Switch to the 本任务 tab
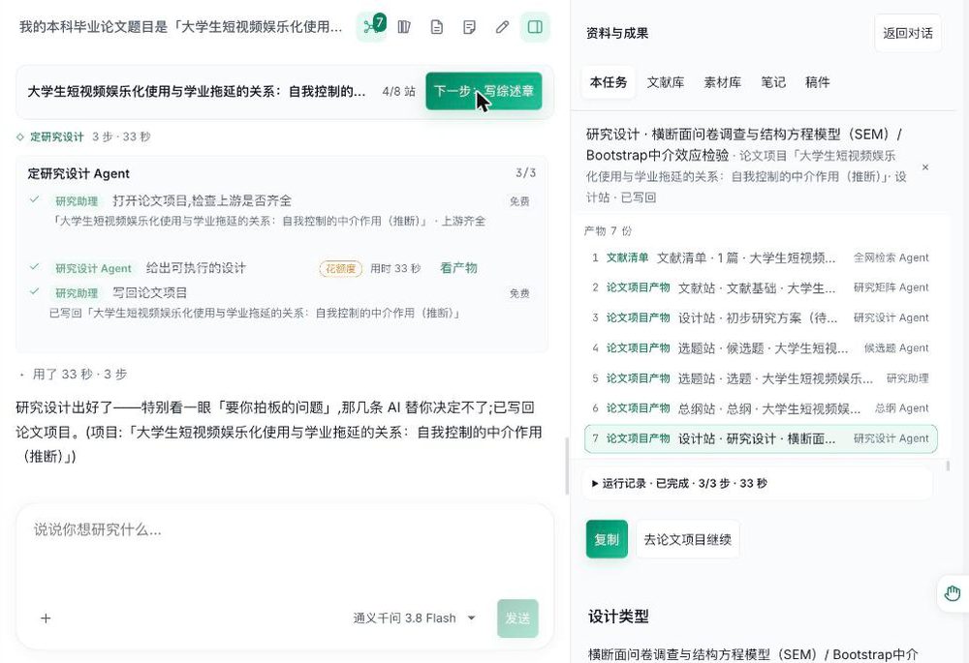The width and height of the screenshot is (969, 663). pos(609,82)
